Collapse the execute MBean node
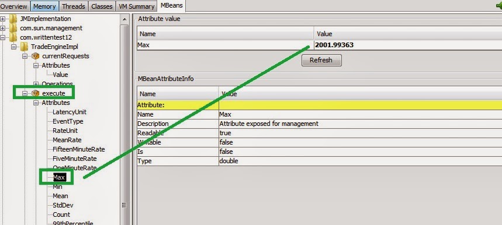 click(25, 93)
